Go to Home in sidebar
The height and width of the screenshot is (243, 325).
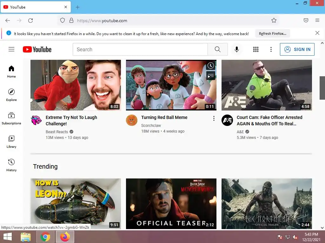(x=11, y=72)
